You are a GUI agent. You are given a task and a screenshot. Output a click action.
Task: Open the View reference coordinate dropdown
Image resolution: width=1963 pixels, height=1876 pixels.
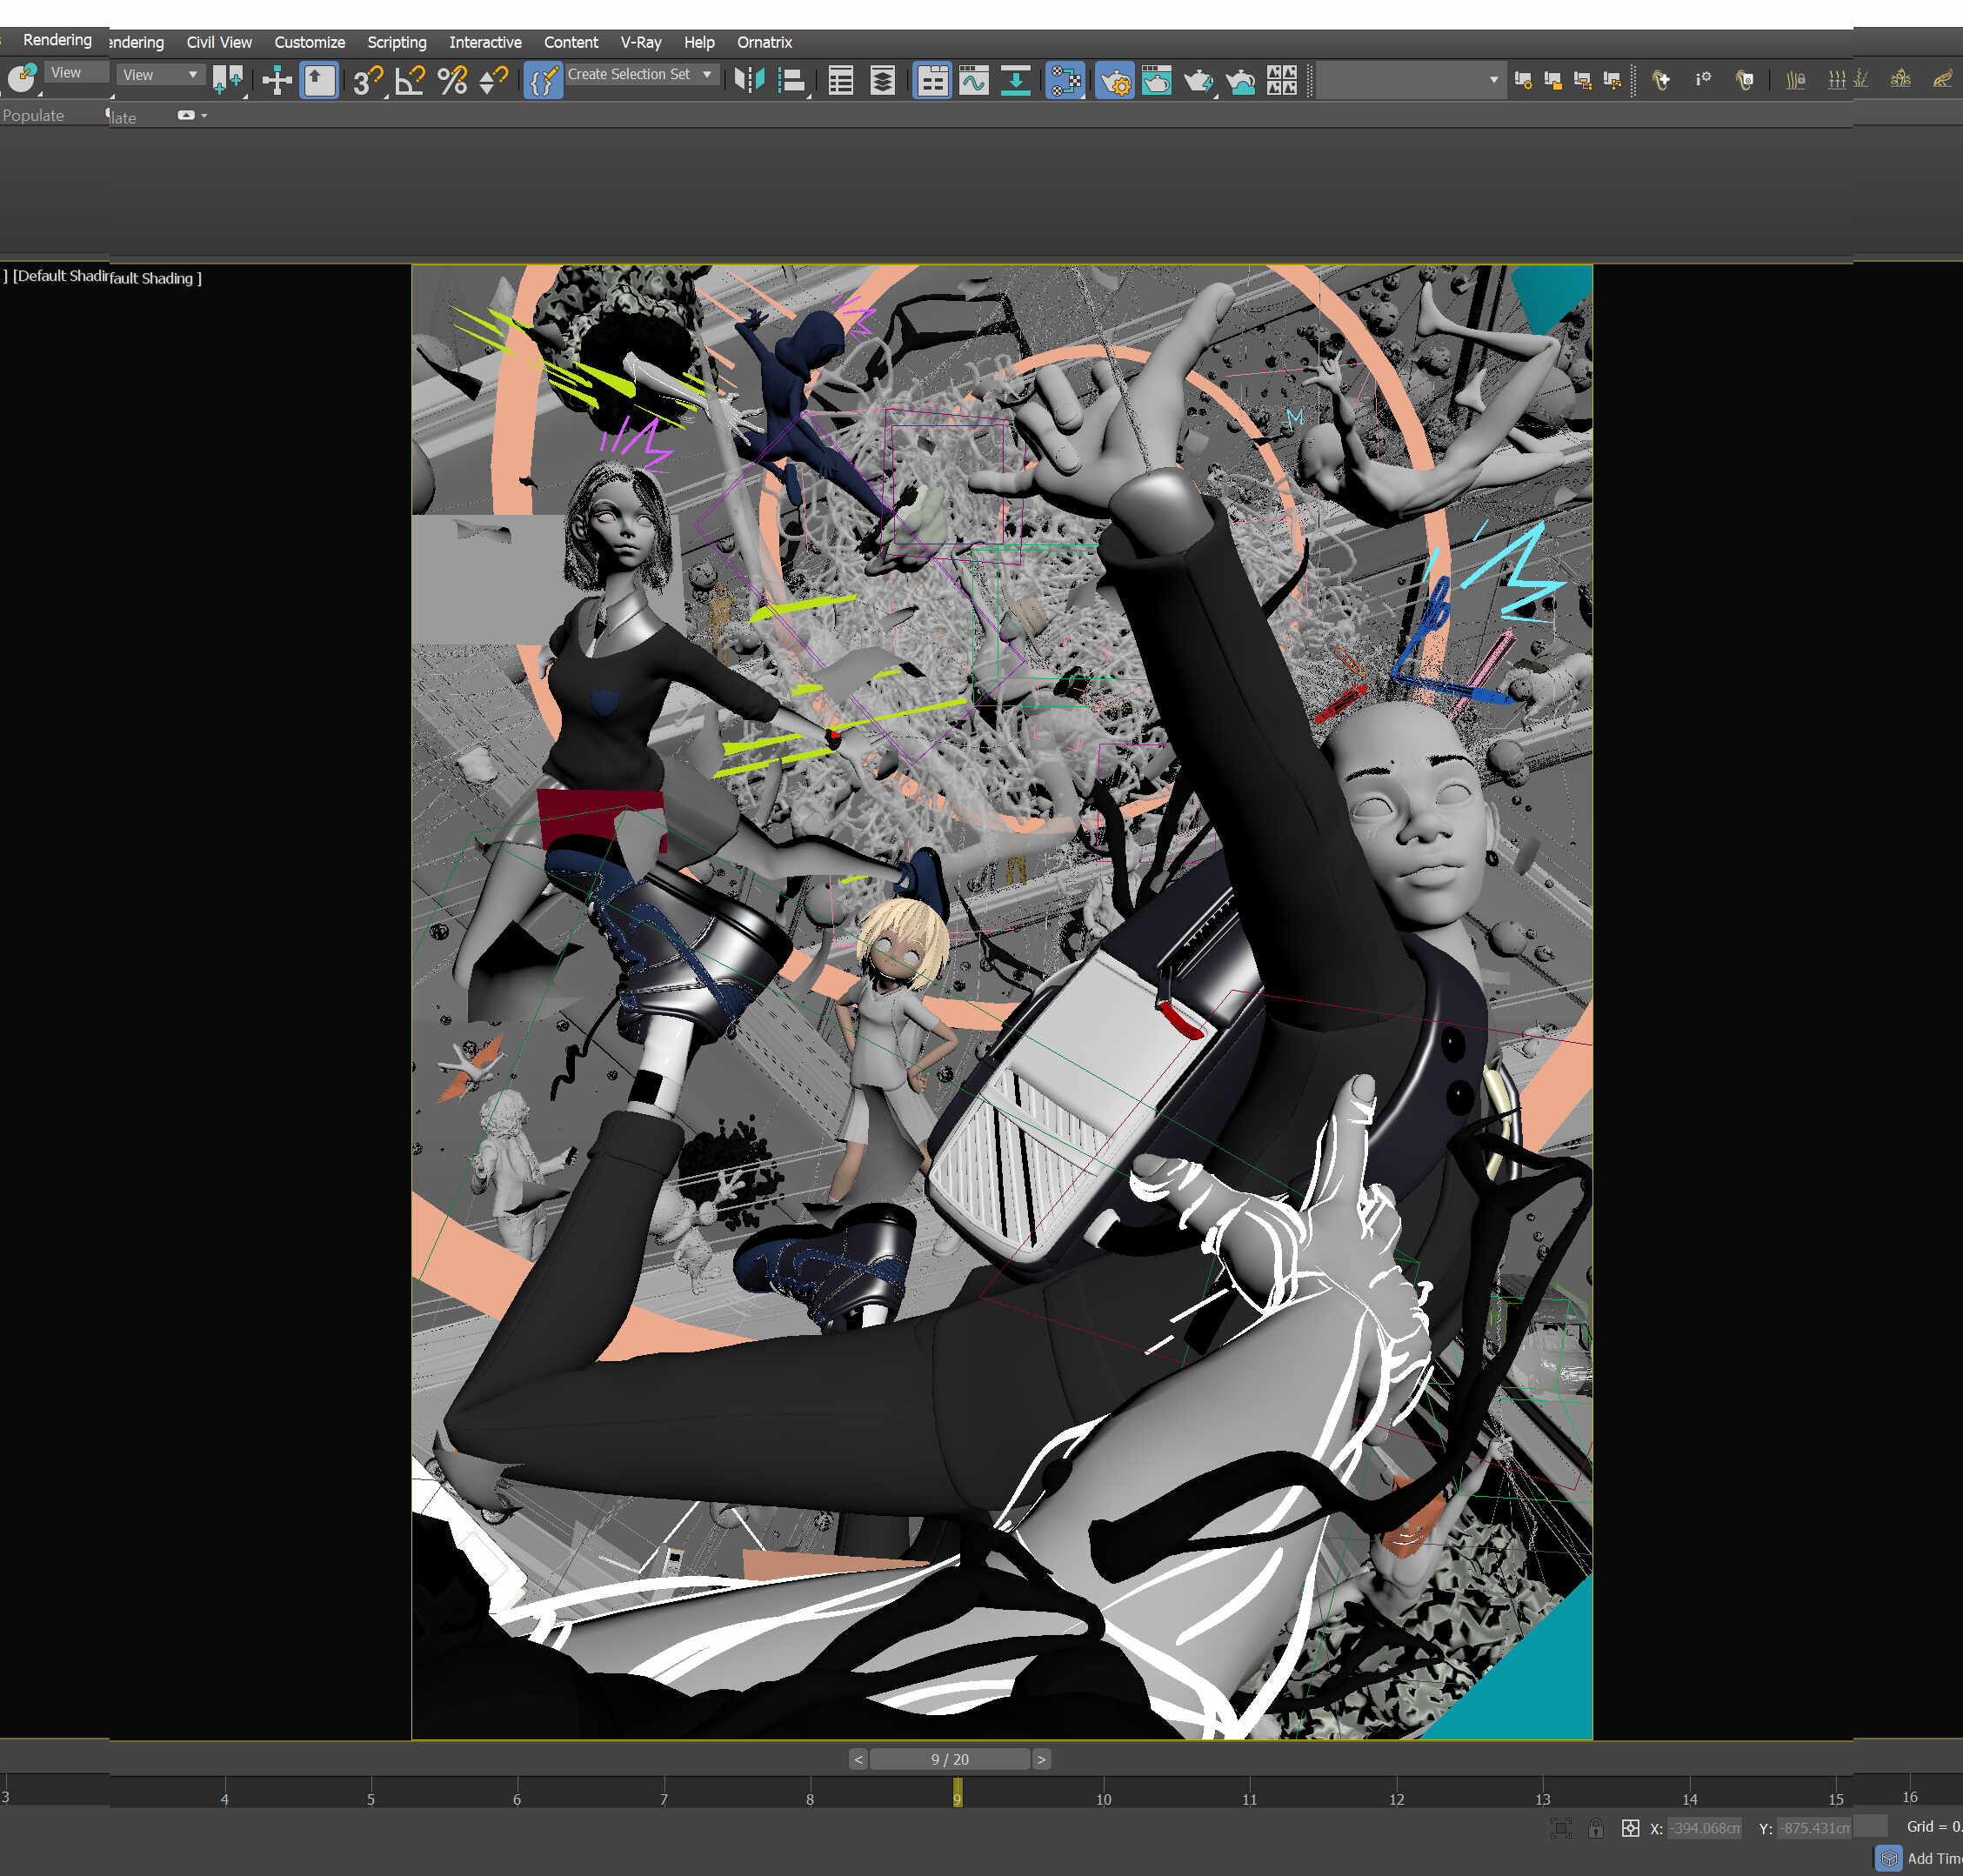[160, 75]
